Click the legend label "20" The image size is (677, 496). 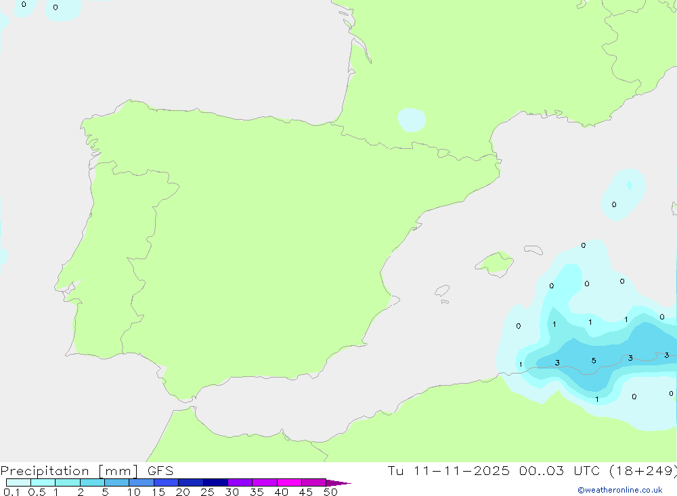(183, 492)
